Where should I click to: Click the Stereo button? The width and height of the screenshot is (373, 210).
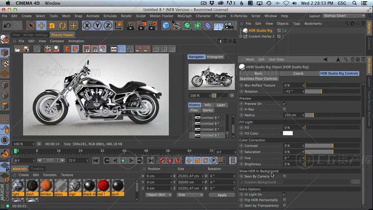click(x=207, y=110)
